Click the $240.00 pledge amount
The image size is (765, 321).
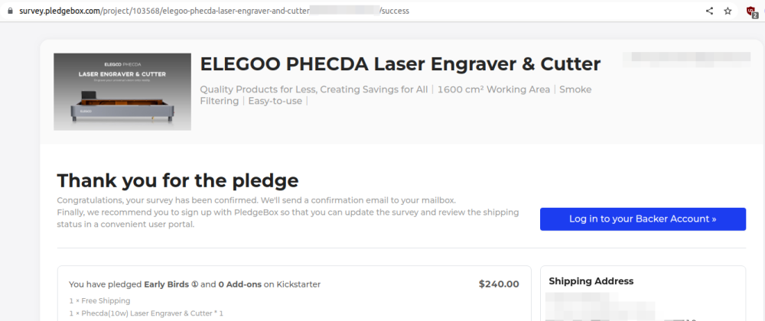(499, 284)
